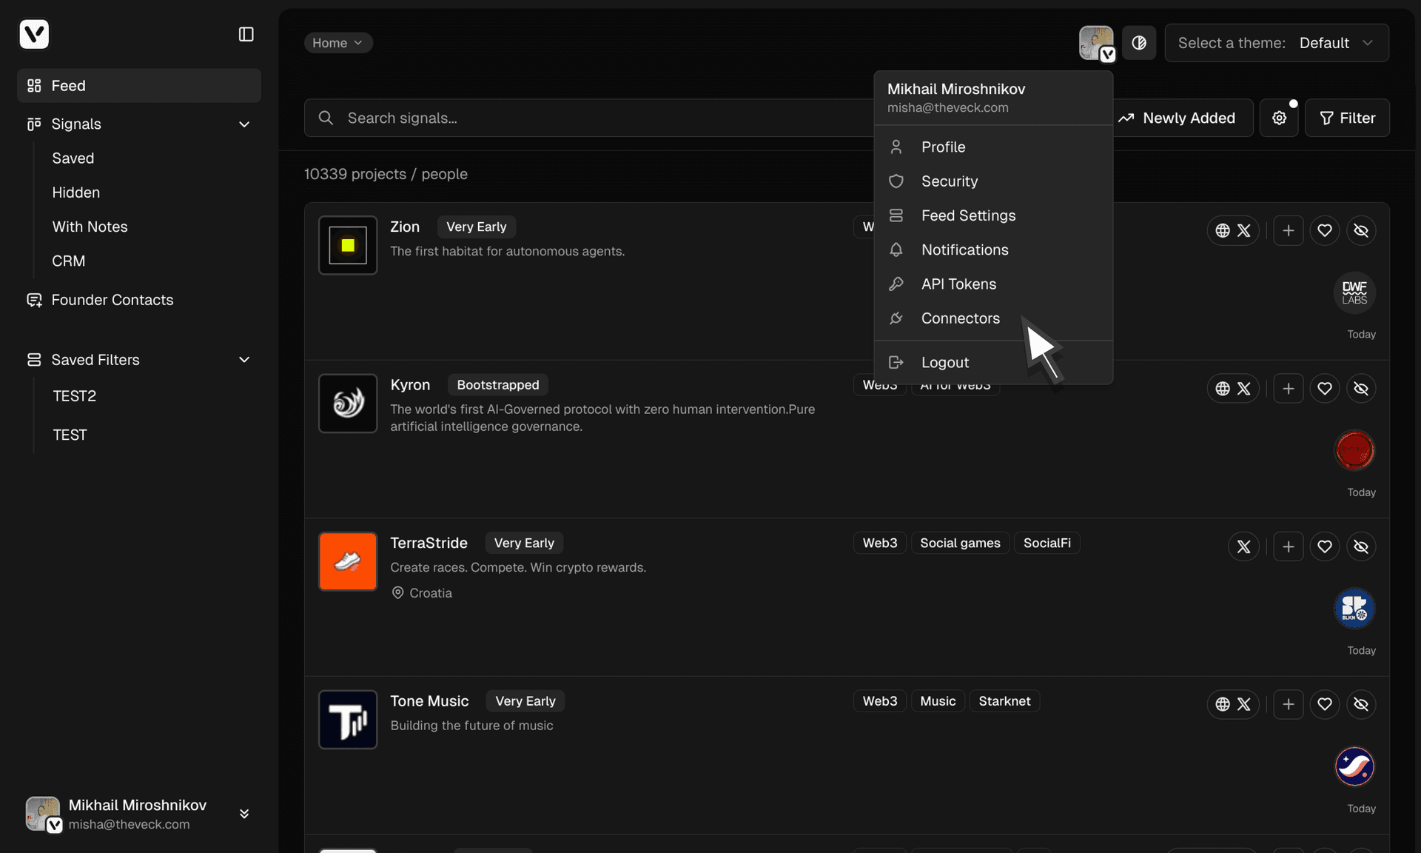This screenshot has width=1421, height=853.
Task: Select the Founder Contacts sidebar item
Action: (x=112, y=300)
